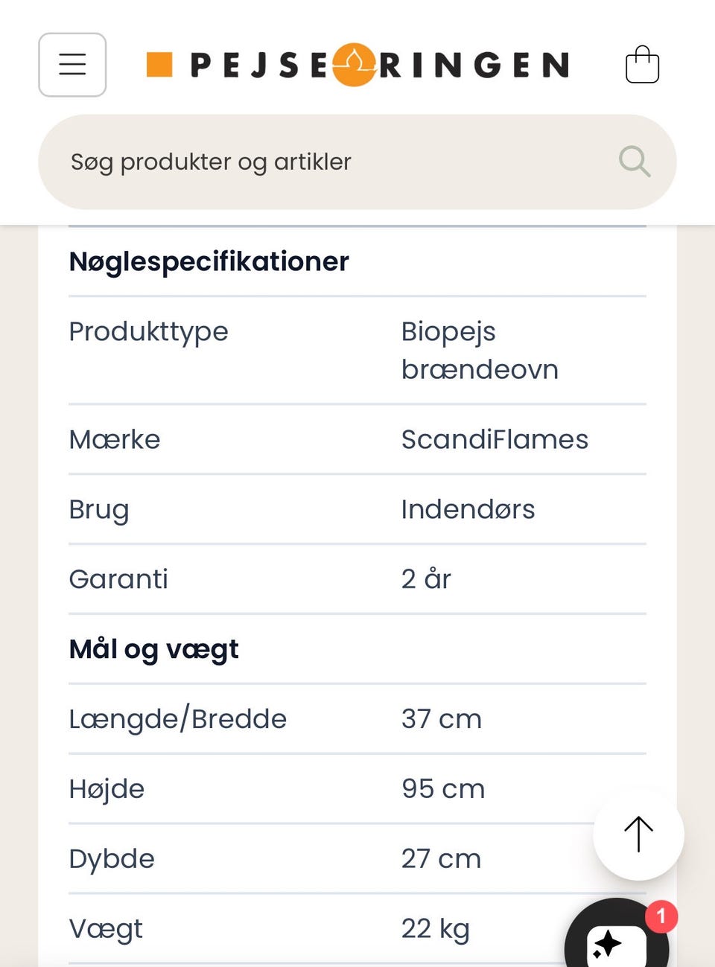The width and height of the screenshot is (715, 967).
Task: Click the Længde/Bredde row label
Action: [177, 719]
